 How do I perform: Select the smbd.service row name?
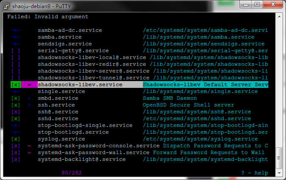click(58, 98)
